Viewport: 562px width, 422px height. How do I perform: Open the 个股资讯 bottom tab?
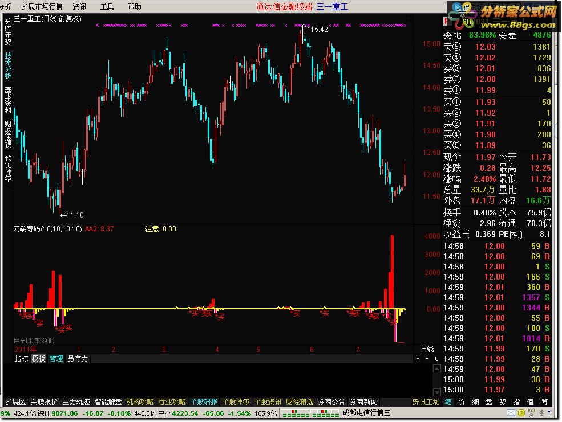click(268, 402)
